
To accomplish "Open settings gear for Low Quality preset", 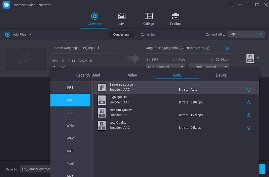I will click(x=248, y=128).
